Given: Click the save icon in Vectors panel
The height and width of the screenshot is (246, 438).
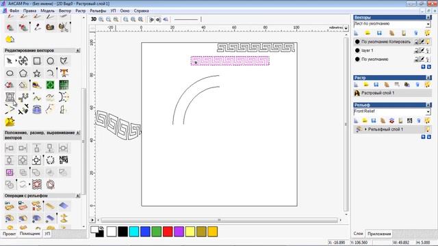Looking at the screenshot, I should click(379, 33).
